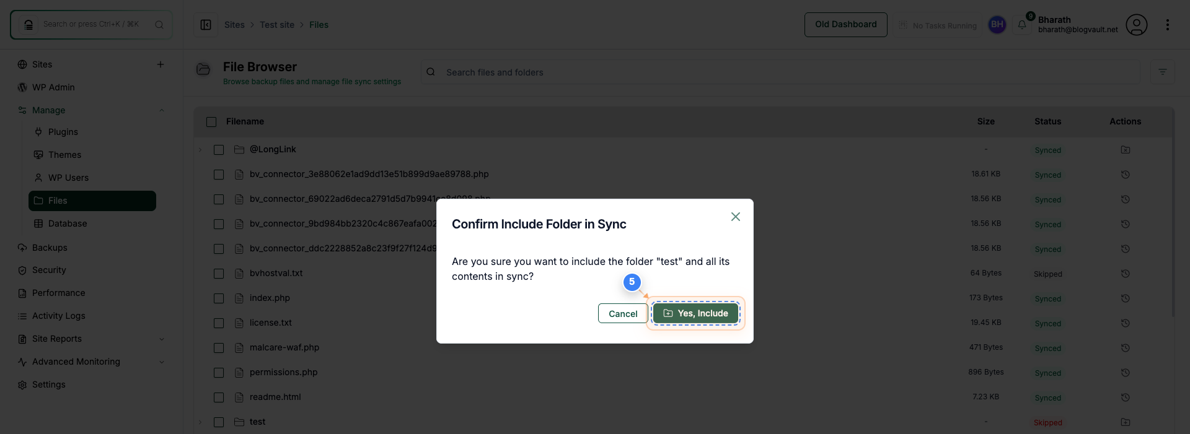The height and width of the screenshot is (434, 1190).
Task: Collapse the Manage section
Action: click(x=162, y=110)
